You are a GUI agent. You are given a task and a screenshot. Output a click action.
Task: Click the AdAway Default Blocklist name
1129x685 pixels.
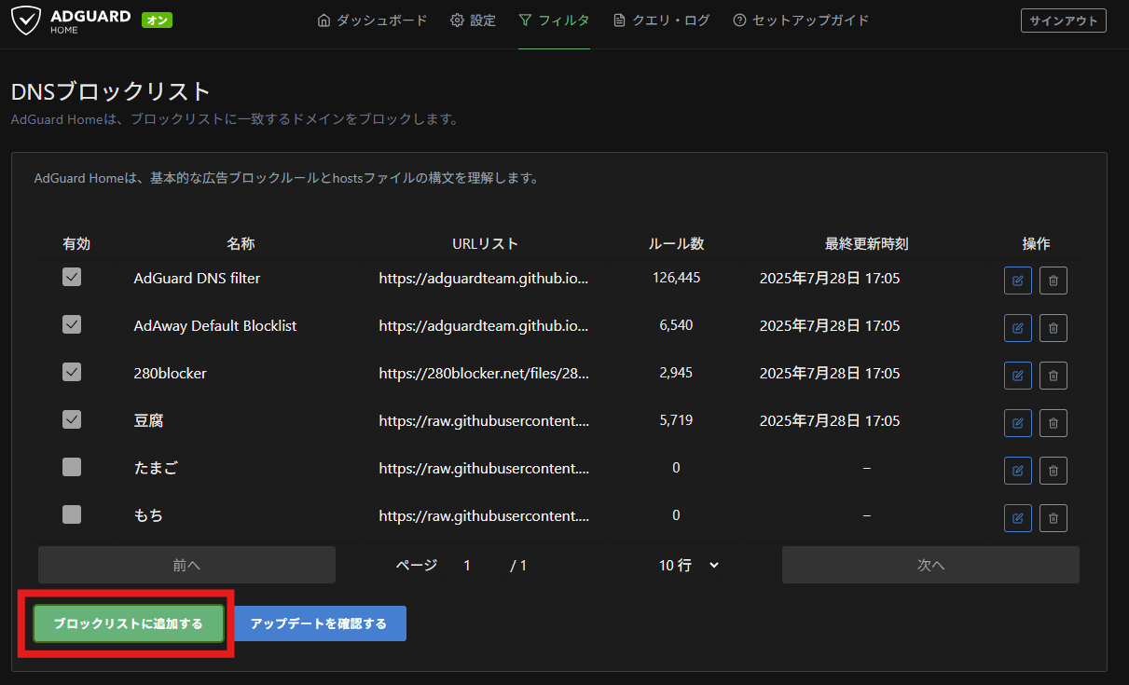click(215, 325)
